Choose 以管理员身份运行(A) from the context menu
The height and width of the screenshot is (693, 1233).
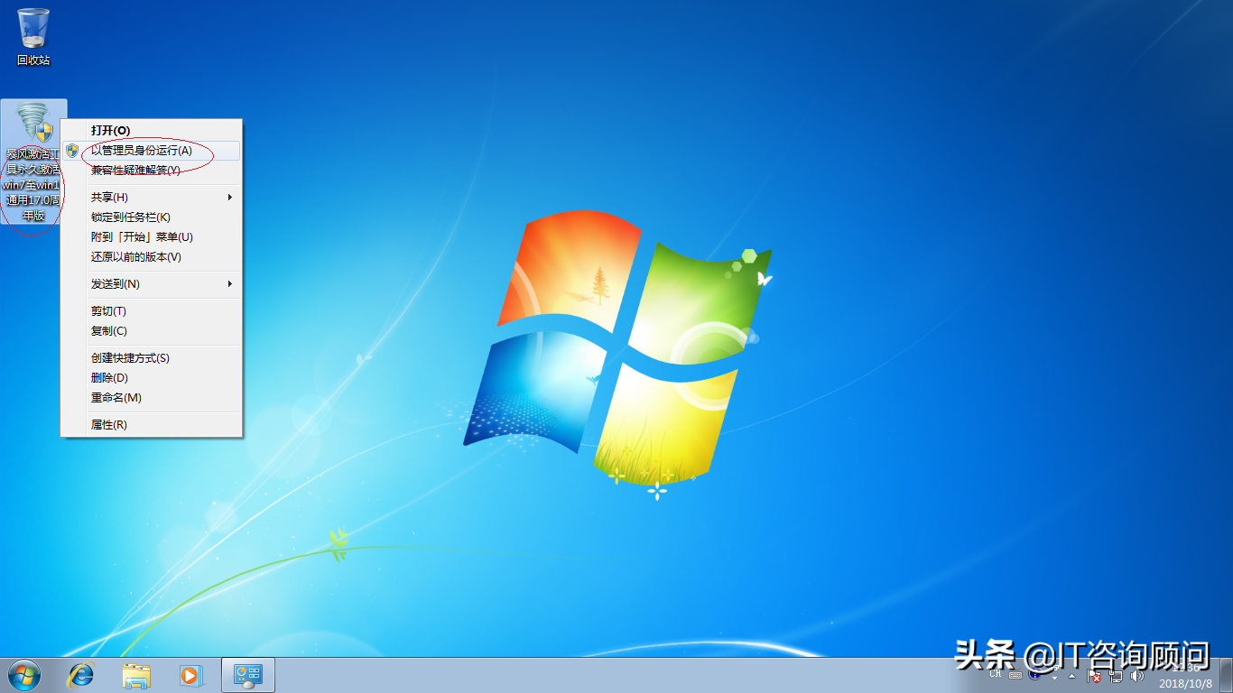[x=151, y=151]
